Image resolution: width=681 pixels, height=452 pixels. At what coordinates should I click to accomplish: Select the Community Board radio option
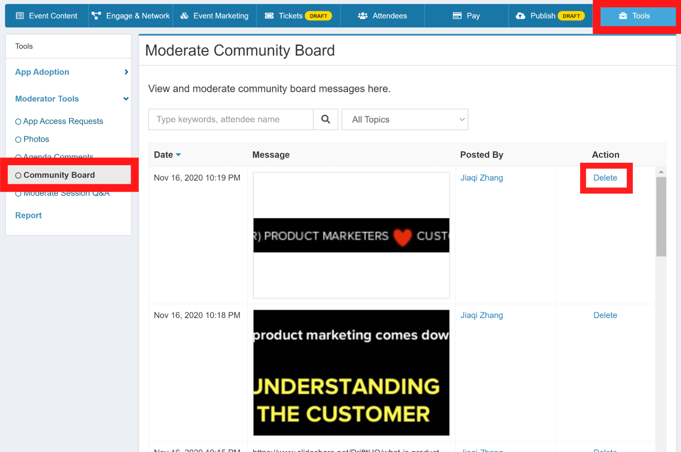tap(18, 175)
